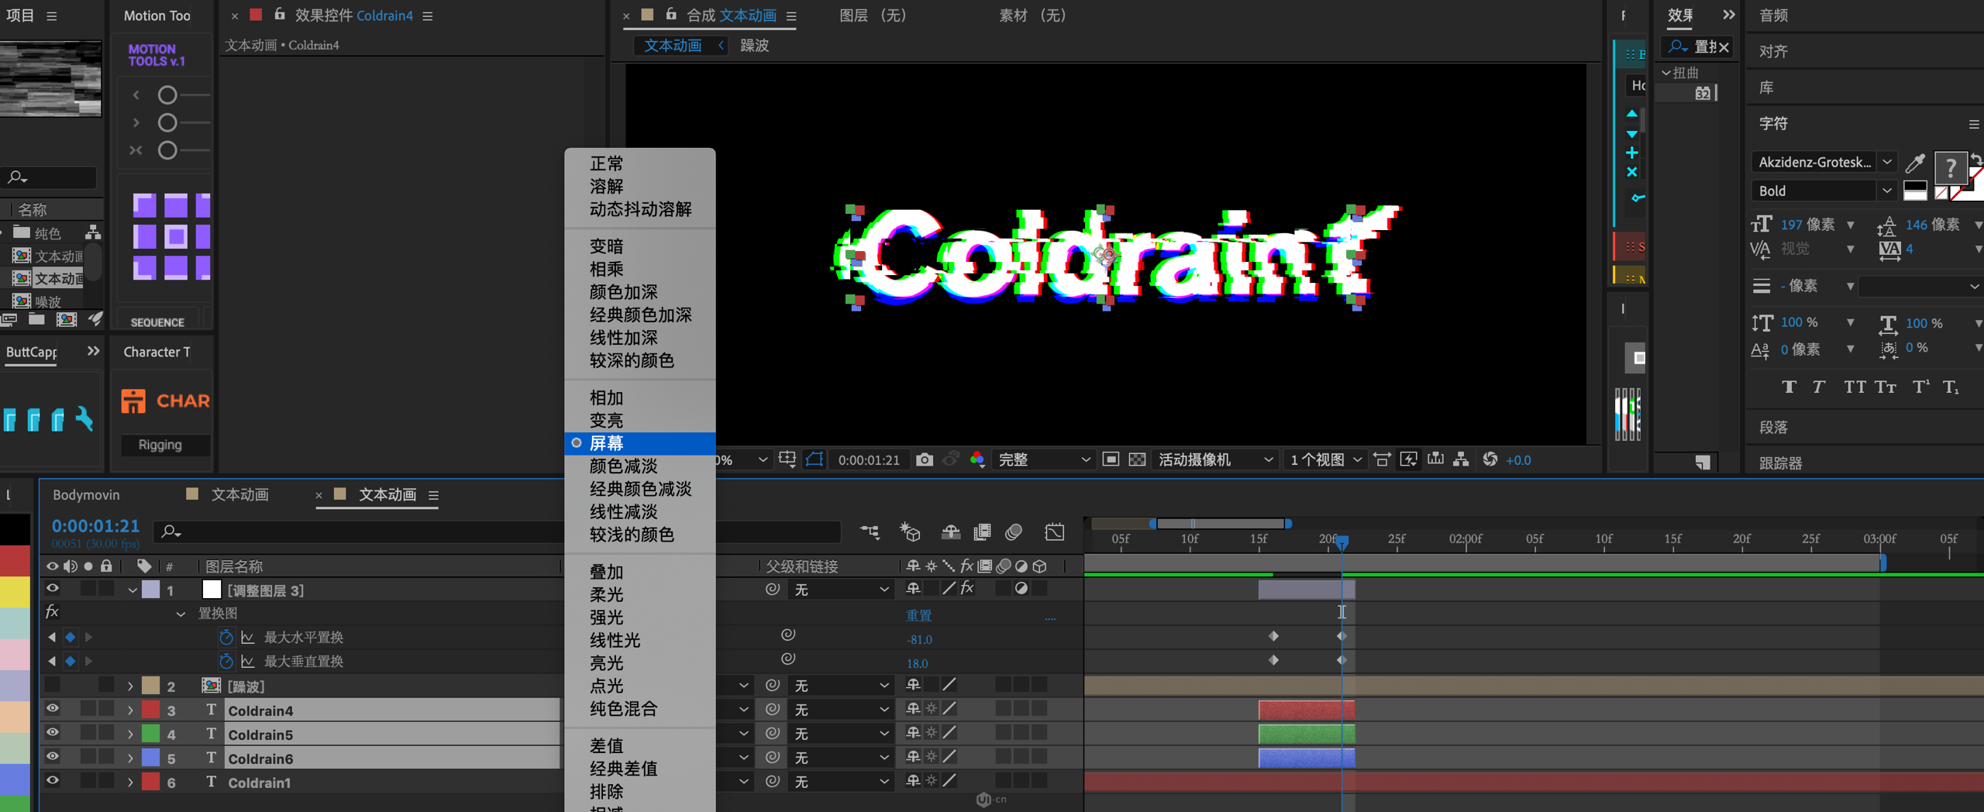
Task: Click the faux bold T button
Action: tap(1789, 387)
